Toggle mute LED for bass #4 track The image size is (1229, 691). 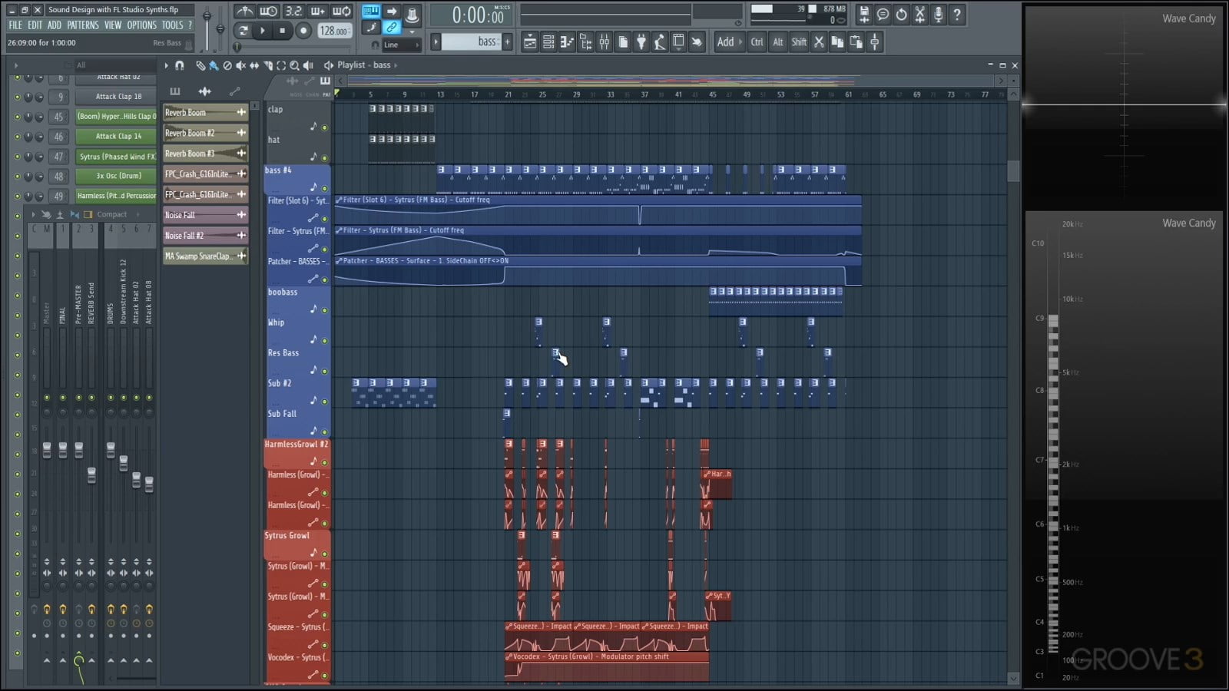[x=324, y=188]
